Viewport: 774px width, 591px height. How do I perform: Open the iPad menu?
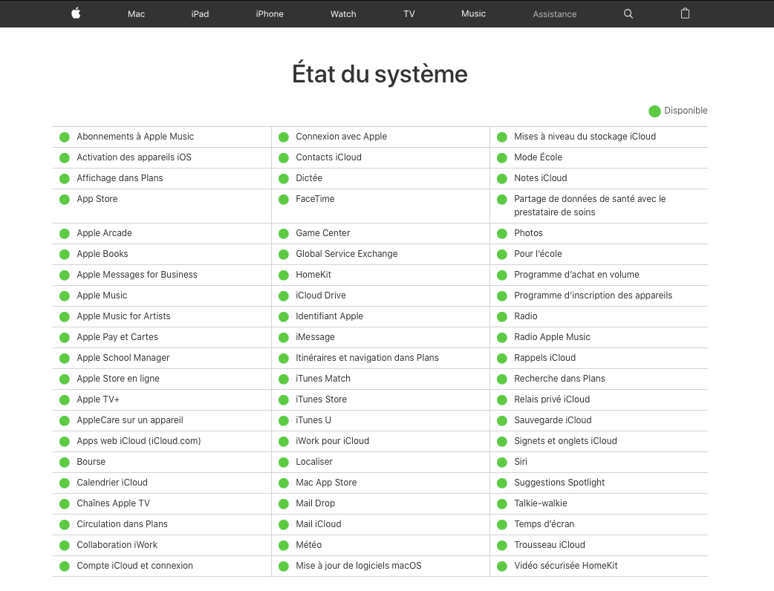tap(200, 14)
